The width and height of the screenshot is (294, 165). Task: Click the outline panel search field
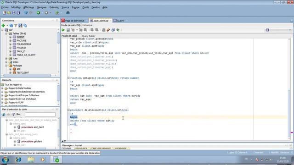pos(40,114)
